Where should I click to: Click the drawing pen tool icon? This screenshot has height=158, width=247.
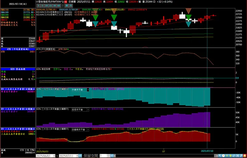click(x=241, y=156)
